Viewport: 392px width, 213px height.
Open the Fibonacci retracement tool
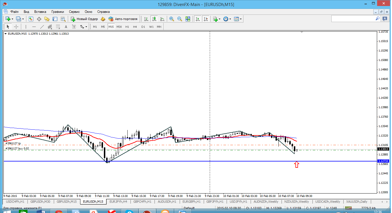pyautogui.click(x=58, y=27)
